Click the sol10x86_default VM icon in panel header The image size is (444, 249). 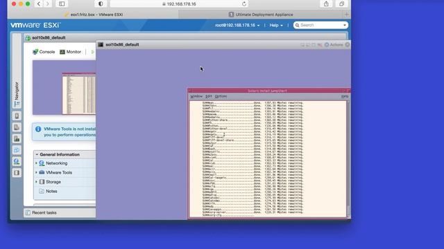pos(28,38)
